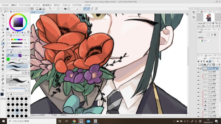Open the レイヤー(L) menu

pyautogui.click(x=36, y=5)
